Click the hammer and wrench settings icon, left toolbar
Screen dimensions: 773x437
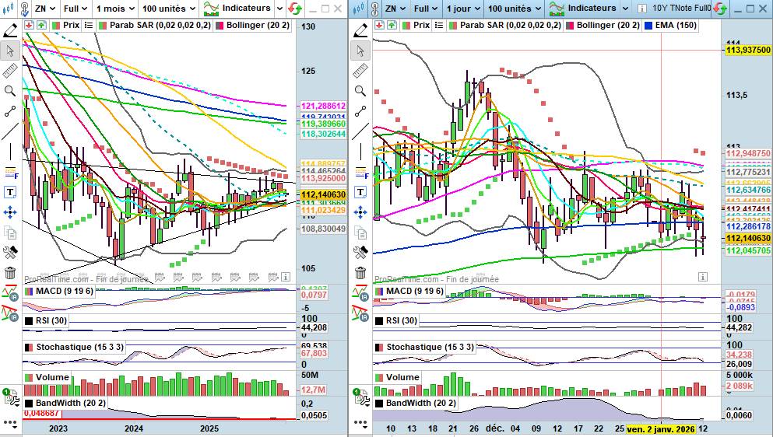10,253
